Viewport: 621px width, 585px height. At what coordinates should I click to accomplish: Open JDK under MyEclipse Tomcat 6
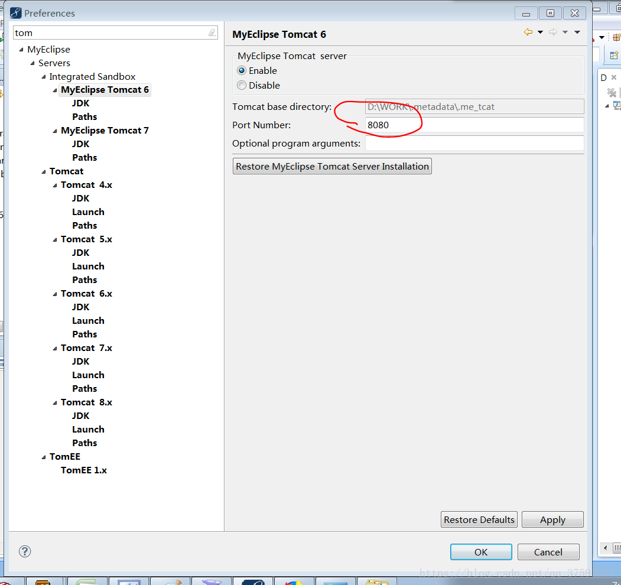point(81,103)
